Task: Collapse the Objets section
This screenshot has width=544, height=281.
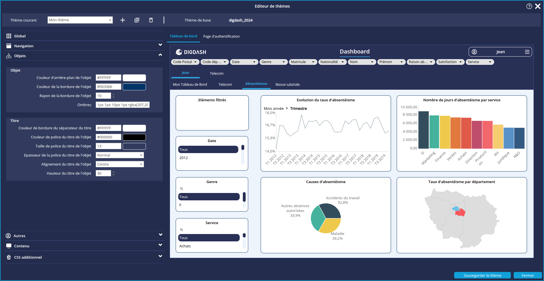Action: point(160,55)
